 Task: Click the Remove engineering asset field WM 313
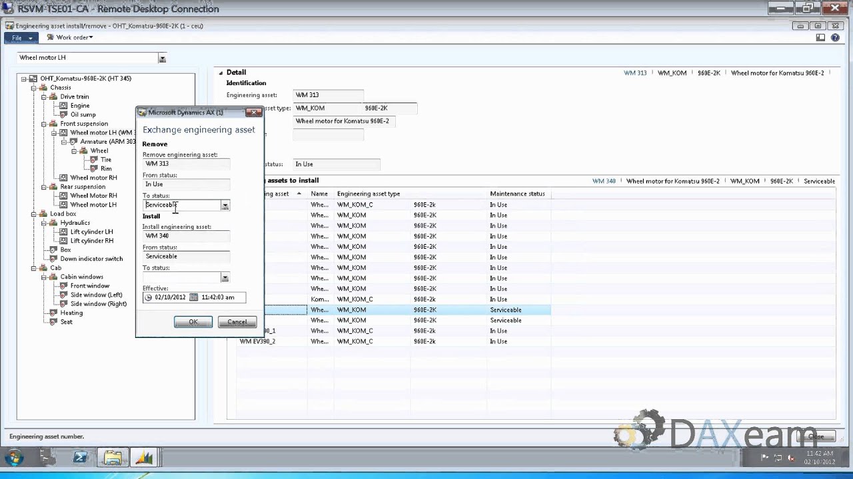coord(186,164)
